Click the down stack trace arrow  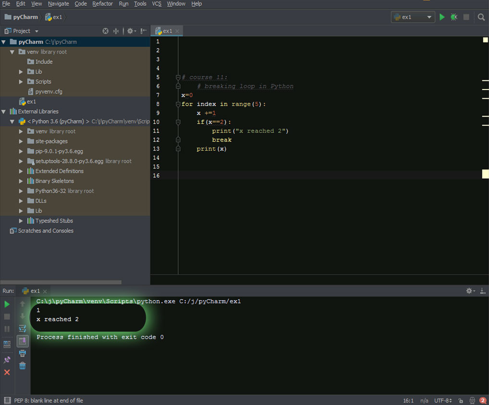(x=23, y=316)
